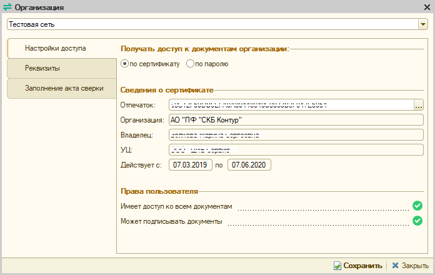Screen dimensions: 435x275
Task: Click the Тестовая сеть combo box field
Action: click(x=211, y=24)
